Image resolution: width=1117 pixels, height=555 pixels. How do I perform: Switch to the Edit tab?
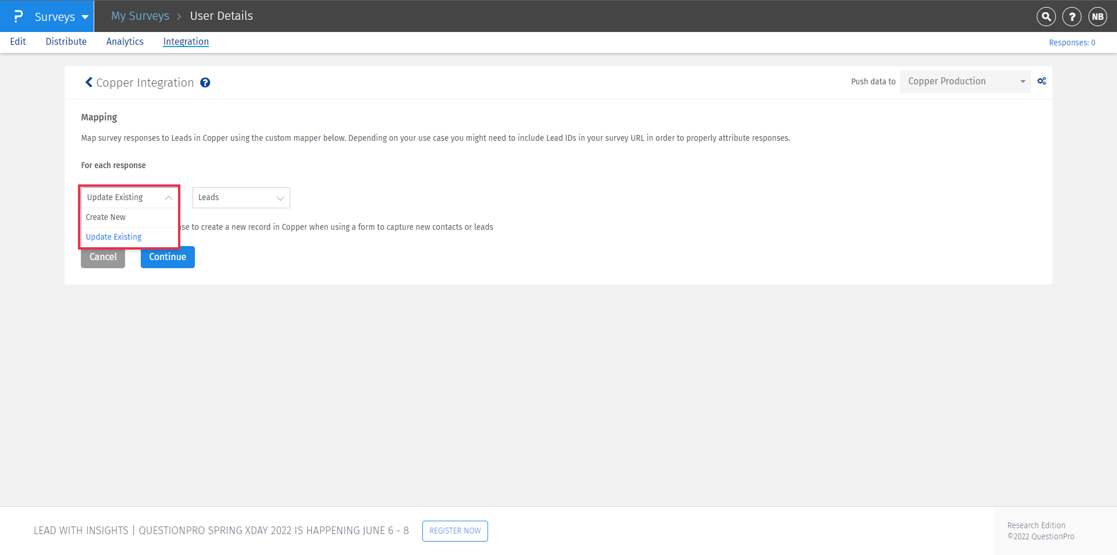click(17, 41)
